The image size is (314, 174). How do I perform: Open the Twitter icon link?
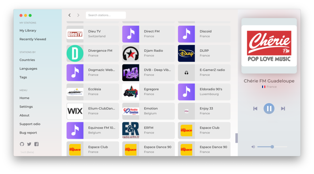point(29,144)
